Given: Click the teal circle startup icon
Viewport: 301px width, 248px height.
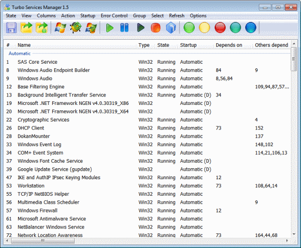Looking at the screenshot, I should [235, 28].
